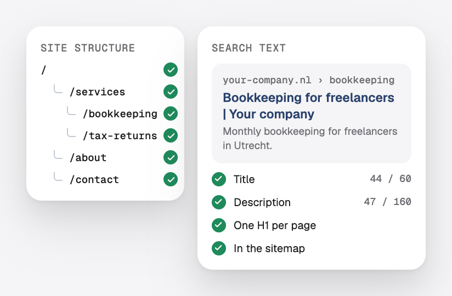Click the 44 / 60 title count
The height and width of the screenshot is (296, 452).
pyautogui.click(x=391, y=179)
